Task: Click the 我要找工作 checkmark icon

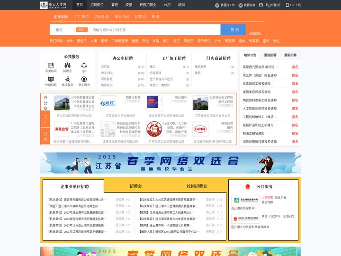Action: tap(217, 5)
